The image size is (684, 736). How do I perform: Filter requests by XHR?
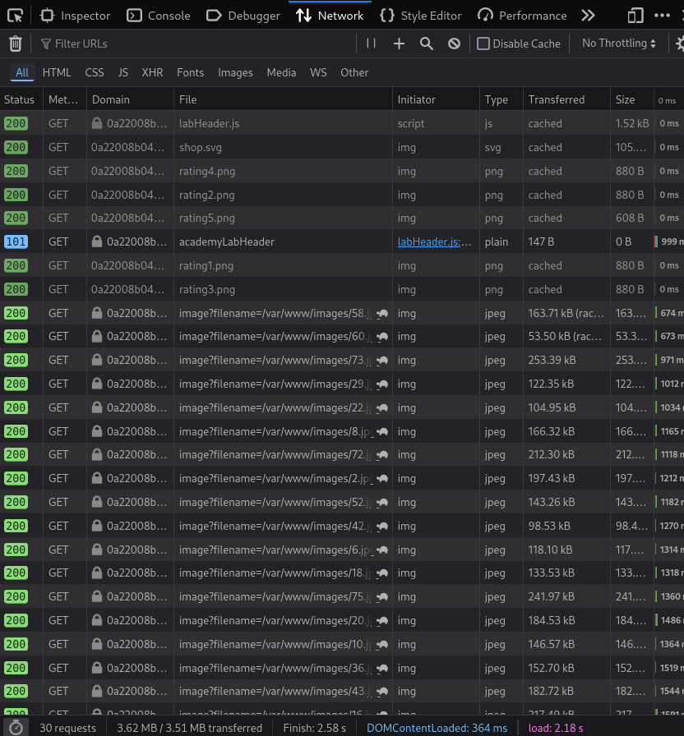152,72
